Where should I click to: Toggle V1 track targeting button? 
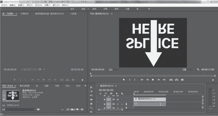coord(108,99)
